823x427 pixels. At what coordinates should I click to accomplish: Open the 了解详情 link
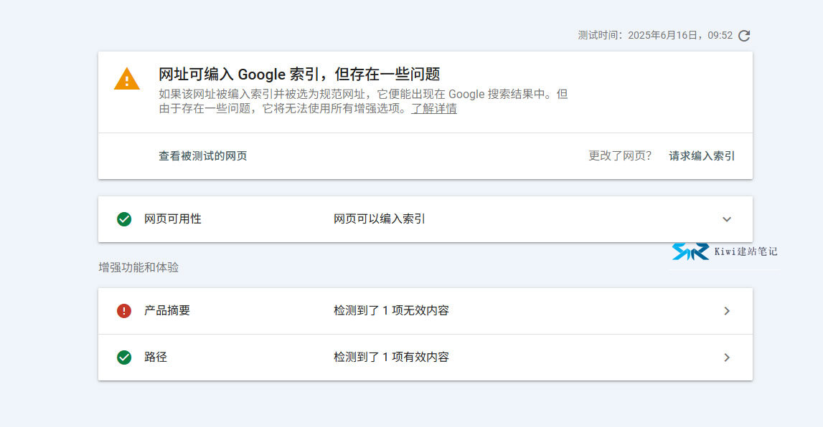pos(433,108)
